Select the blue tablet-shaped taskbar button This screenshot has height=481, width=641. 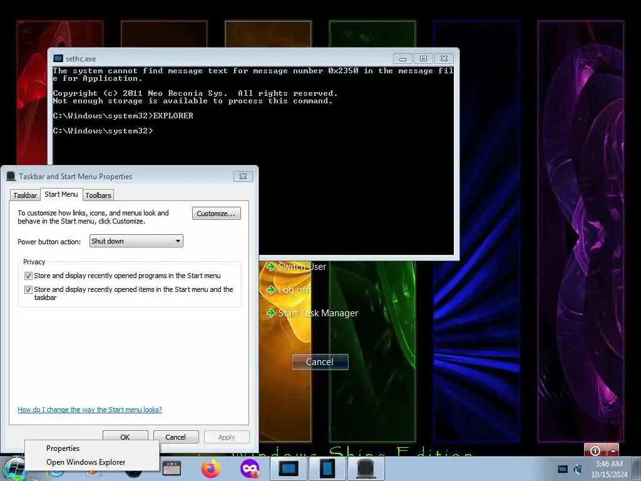pyautogui.click(x=327, y=468)
